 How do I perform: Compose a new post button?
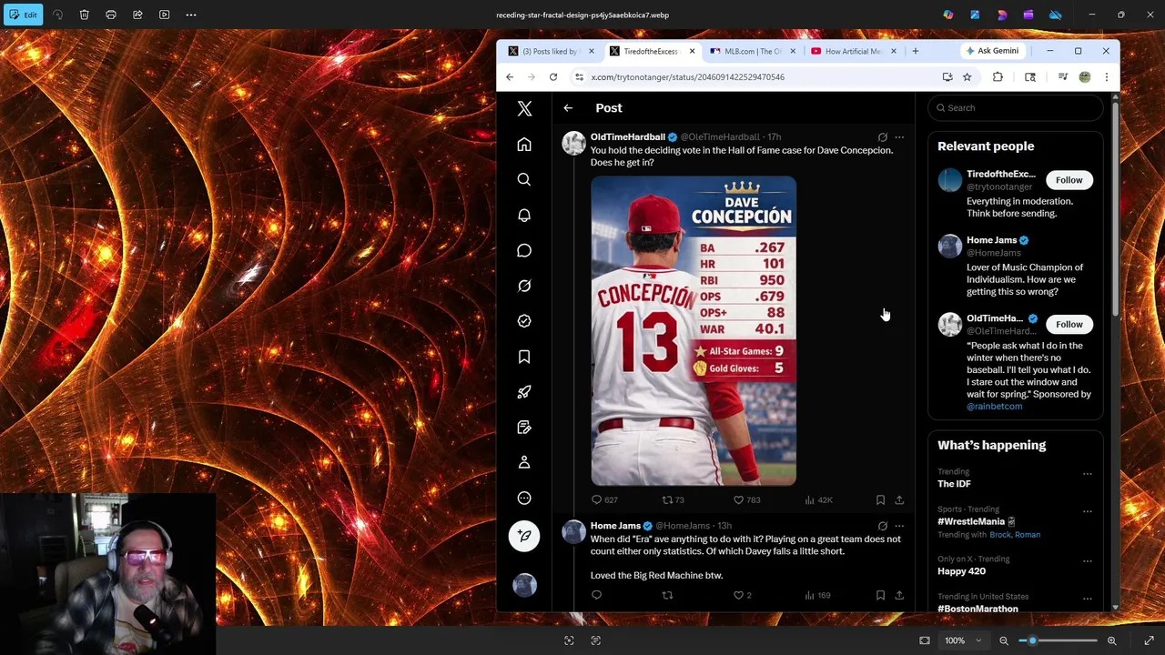(524, 536)
